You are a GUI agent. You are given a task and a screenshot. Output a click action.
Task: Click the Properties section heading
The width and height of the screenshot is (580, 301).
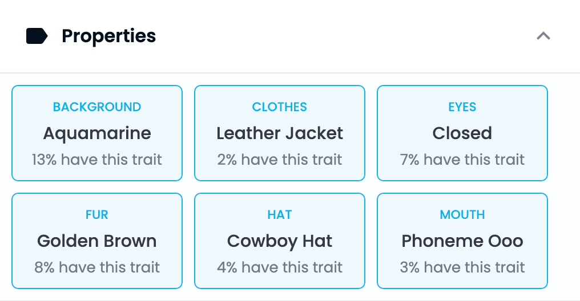[x=108, y=36]
